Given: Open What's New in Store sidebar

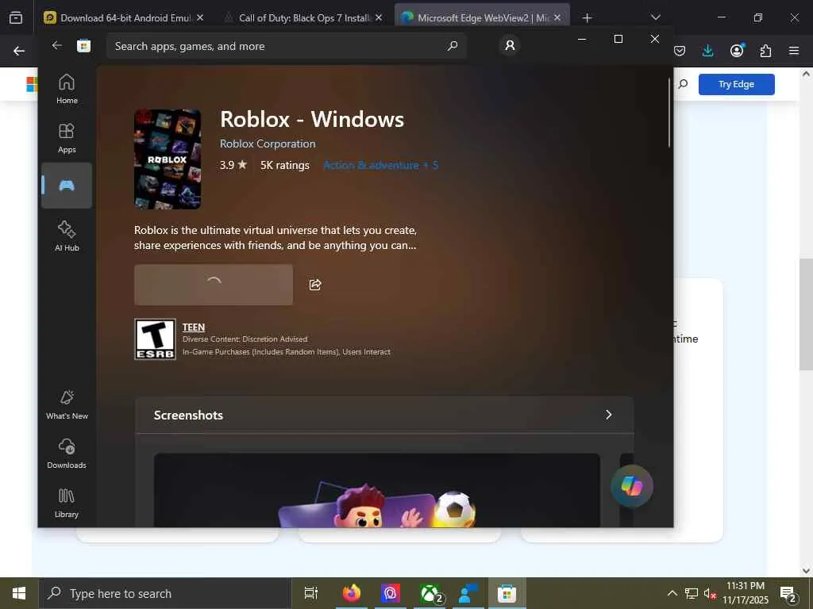Looking at the screenshot, I should coord(67,404).
